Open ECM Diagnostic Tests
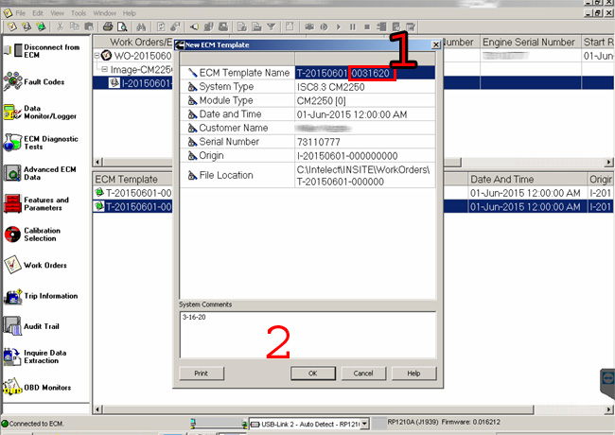Viewport: 615px width, 435px height. point(41,143)
